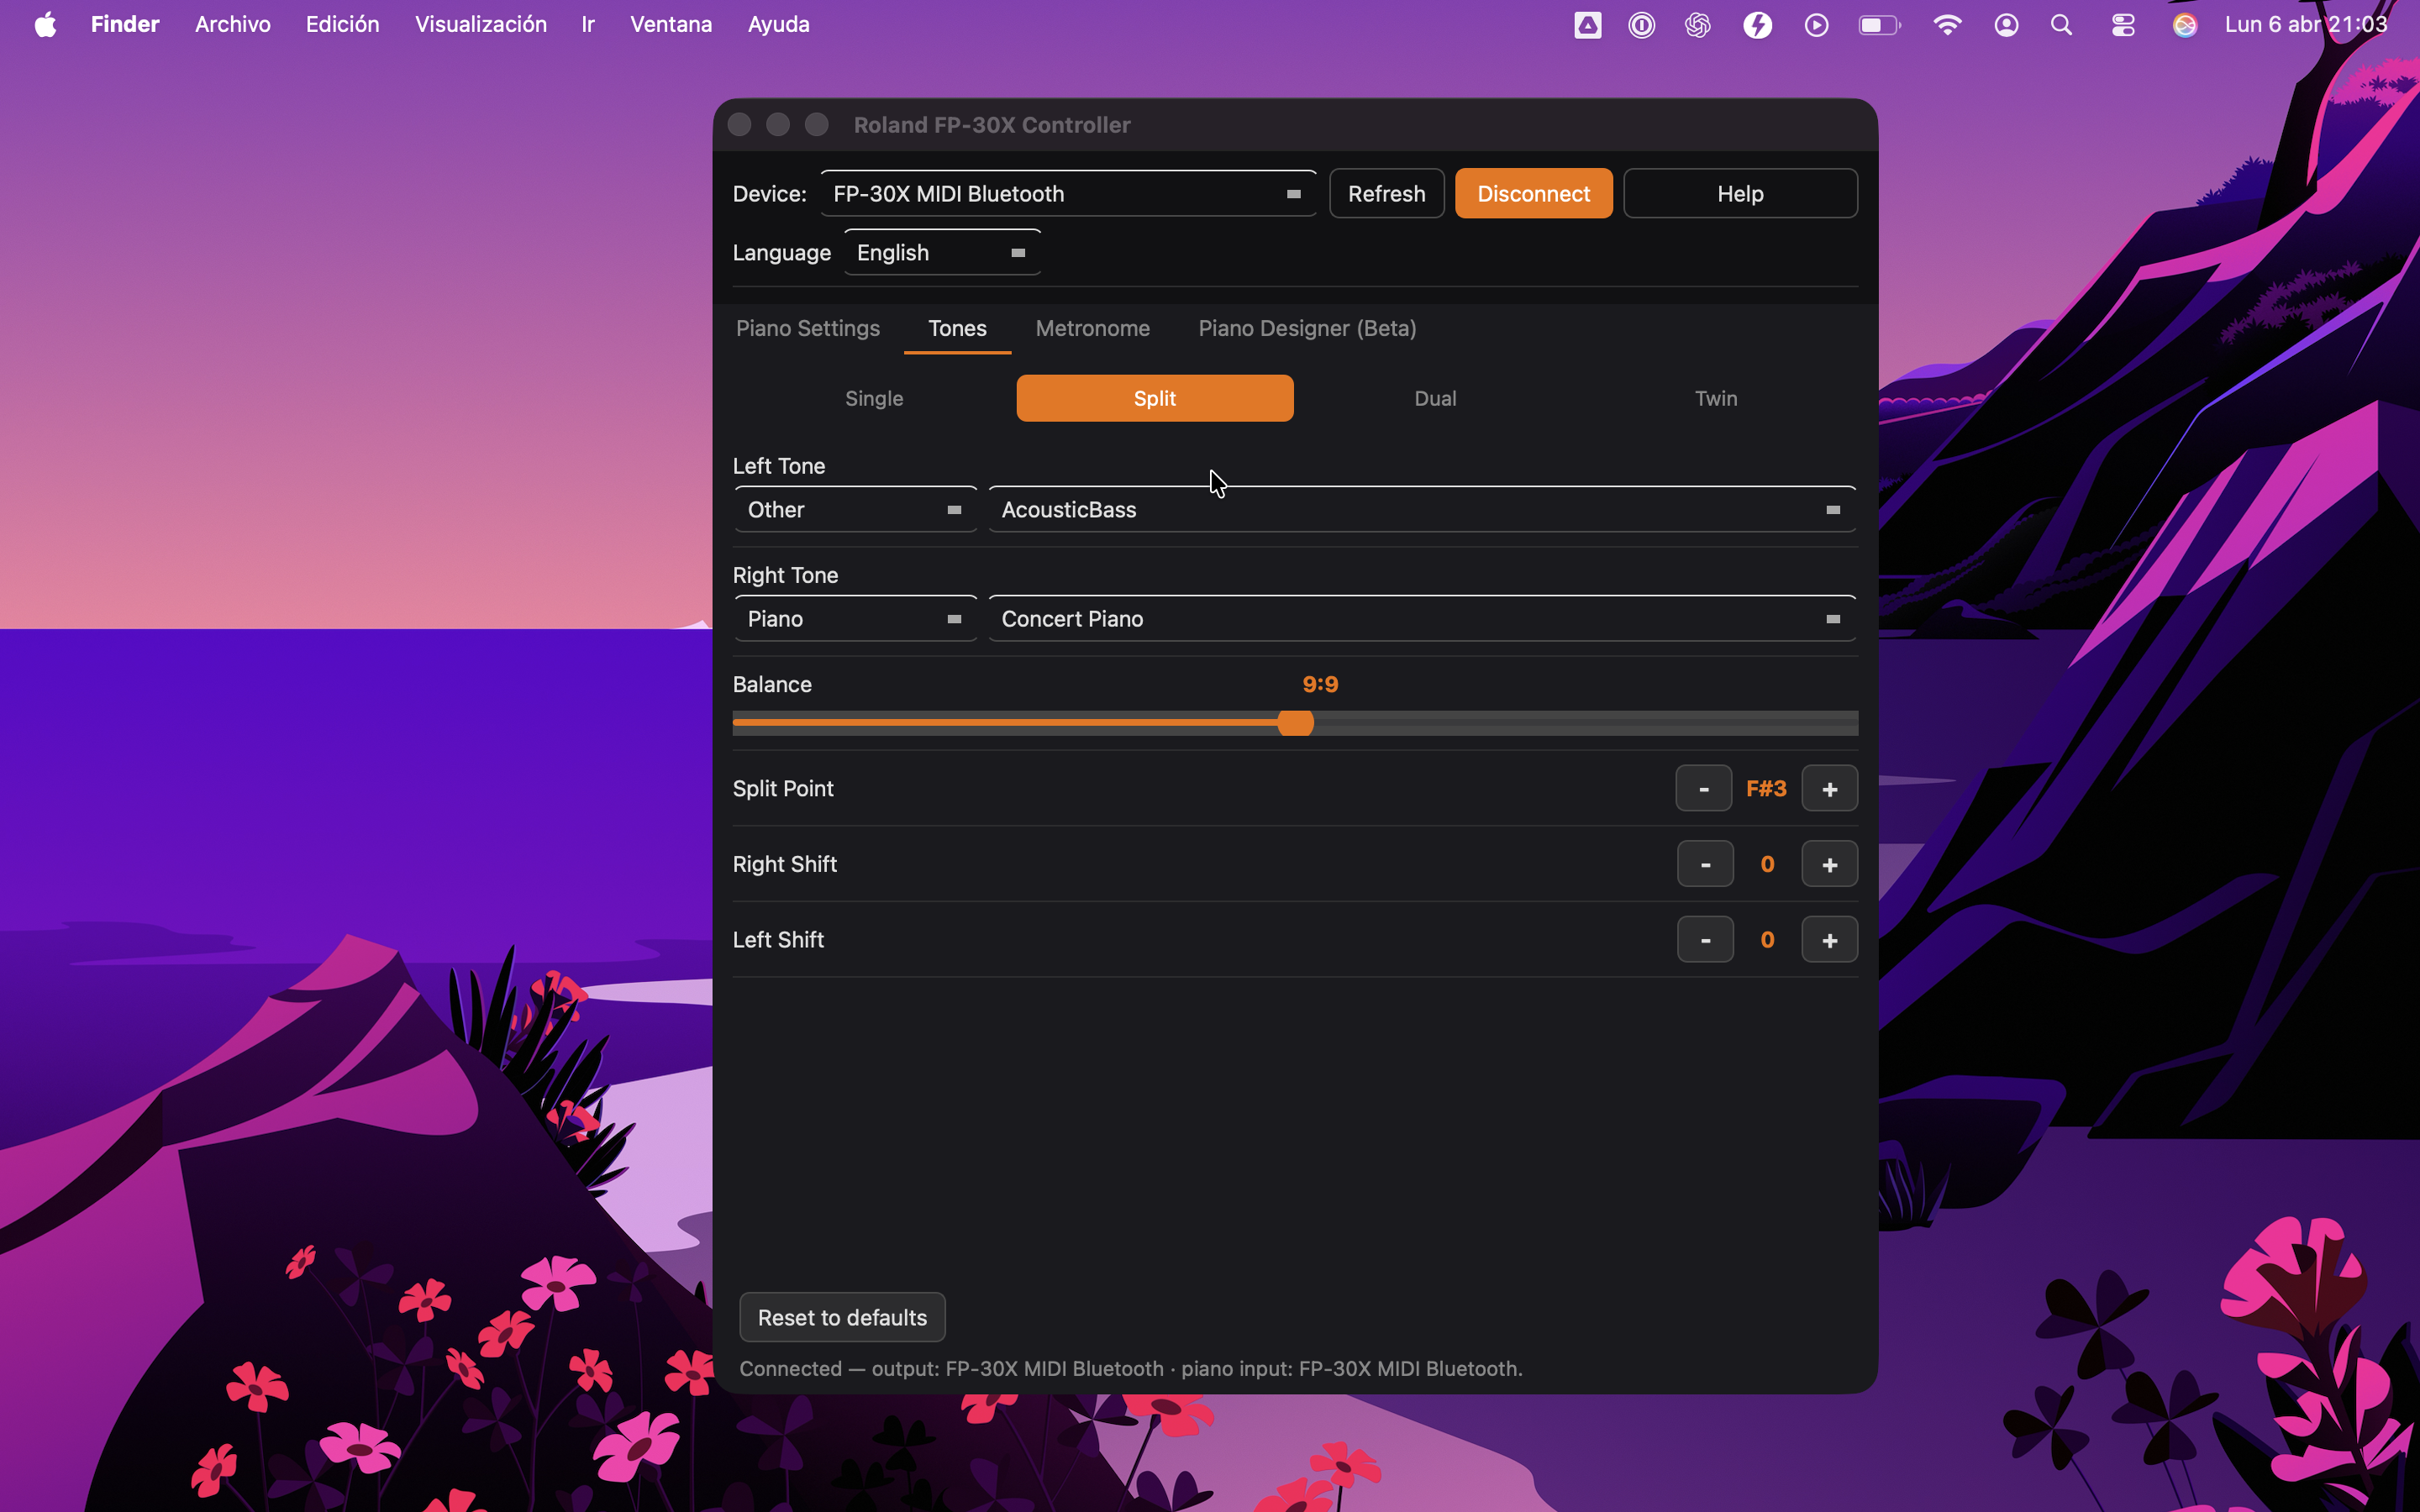
Task: Open Spotlight search
Action: tap(2061, 24)
